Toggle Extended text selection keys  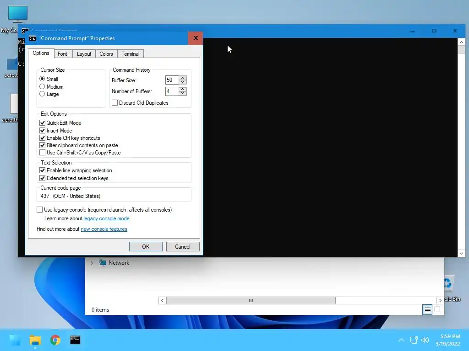[x=43, y=178]
